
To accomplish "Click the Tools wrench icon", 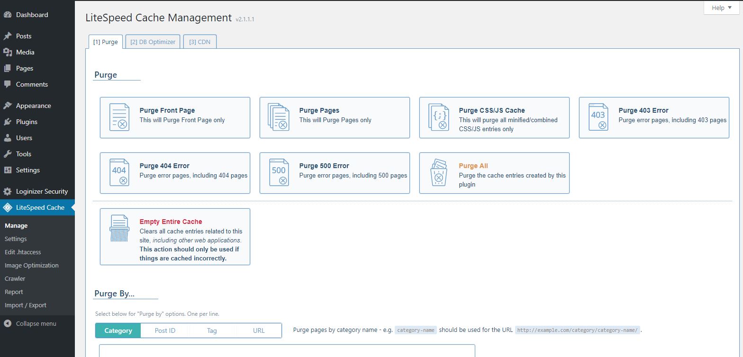I will [x=8, y=154].
